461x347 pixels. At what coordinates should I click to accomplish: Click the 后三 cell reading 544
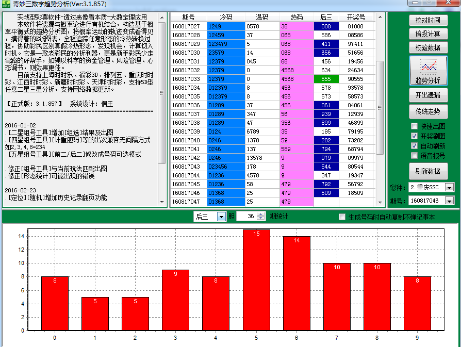[326, 167]
